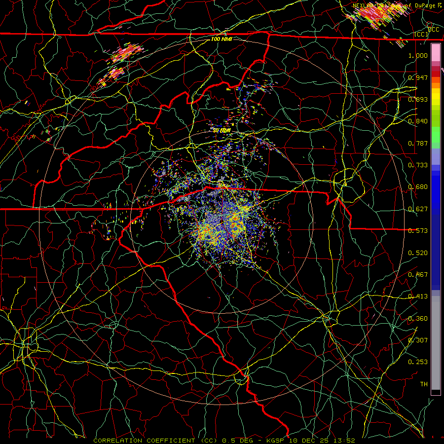Click the 0.360 legend value

tap(418, 318)
